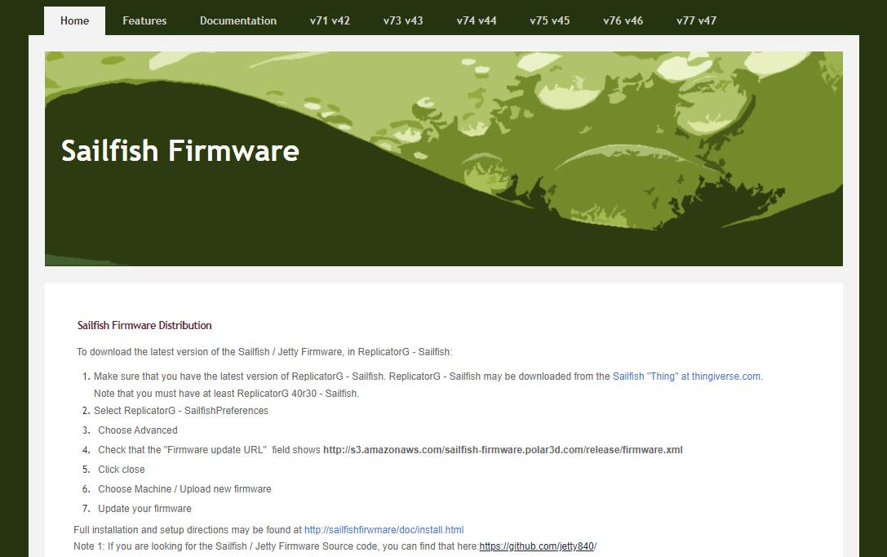Click the "Note that you must have at least ReplicatorG 40r30" line

pyautogui.click(x=226, y=394)
